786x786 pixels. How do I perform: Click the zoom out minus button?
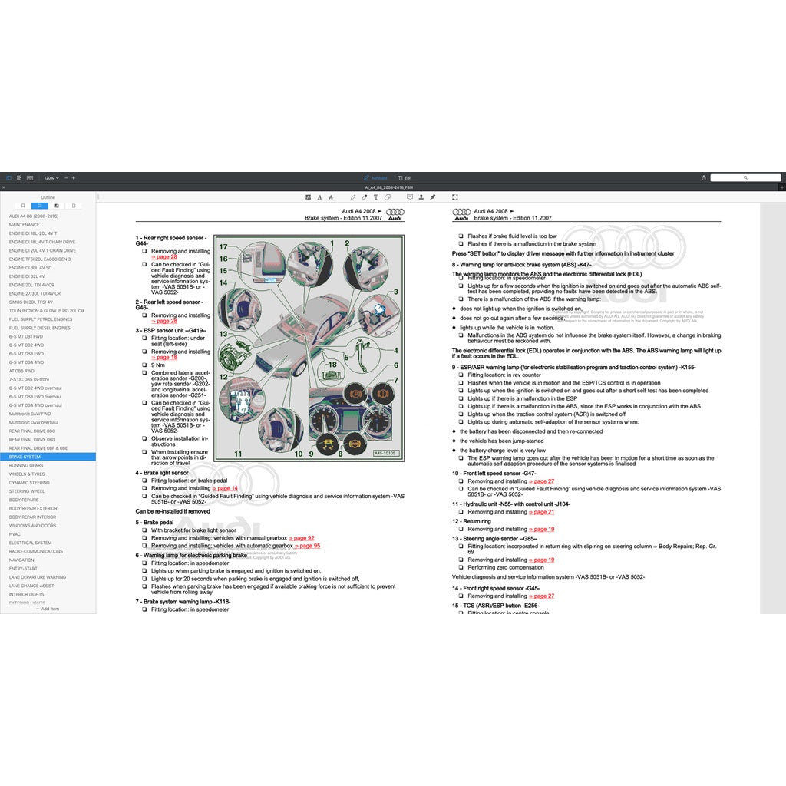tap(66, 177)
